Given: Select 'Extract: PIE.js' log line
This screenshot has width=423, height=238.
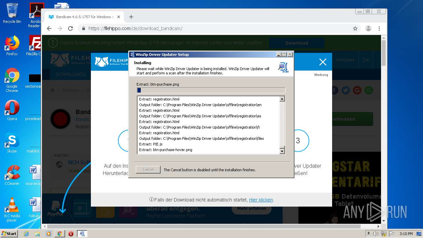Looking at the screenshot, I should point(151,144).
